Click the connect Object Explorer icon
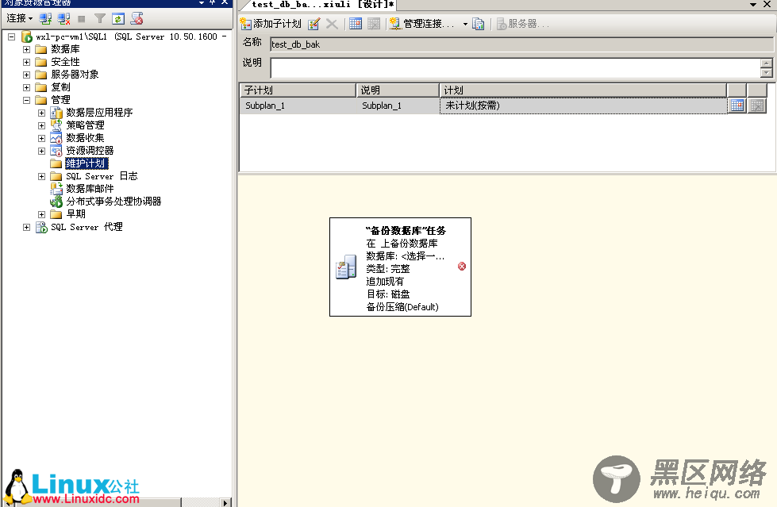 point(45,19)
